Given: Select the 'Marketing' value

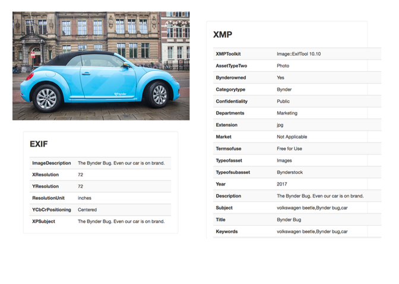Looking at the screenshot, I should pyautogui.click(x=287, y=113).
